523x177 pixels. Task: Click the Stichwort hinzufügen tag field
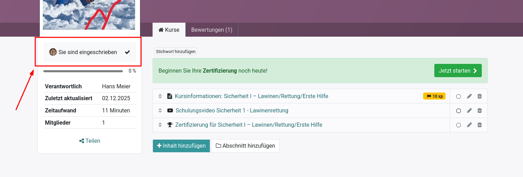(176, 52)
